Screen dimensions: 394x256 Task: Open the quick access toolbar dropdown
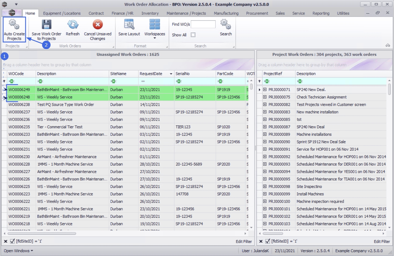click(16, 4)
